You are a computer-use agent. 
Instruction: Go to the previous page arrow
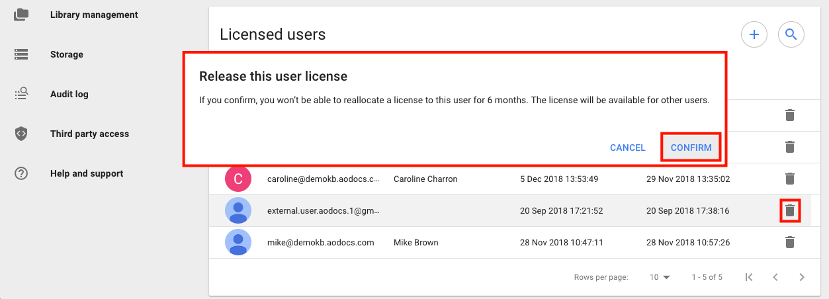775,277
